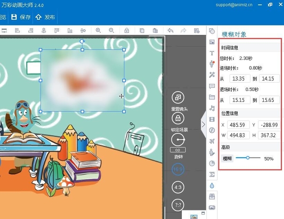Click the zoom out magnifier icon
Screen dimensions: 284x219
click(x=112, y=31)
